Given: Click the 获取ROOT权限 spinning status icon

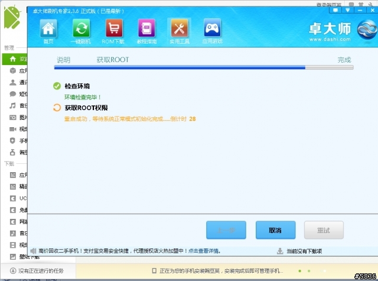Looking at the screenshot, I should click(57, 108).
